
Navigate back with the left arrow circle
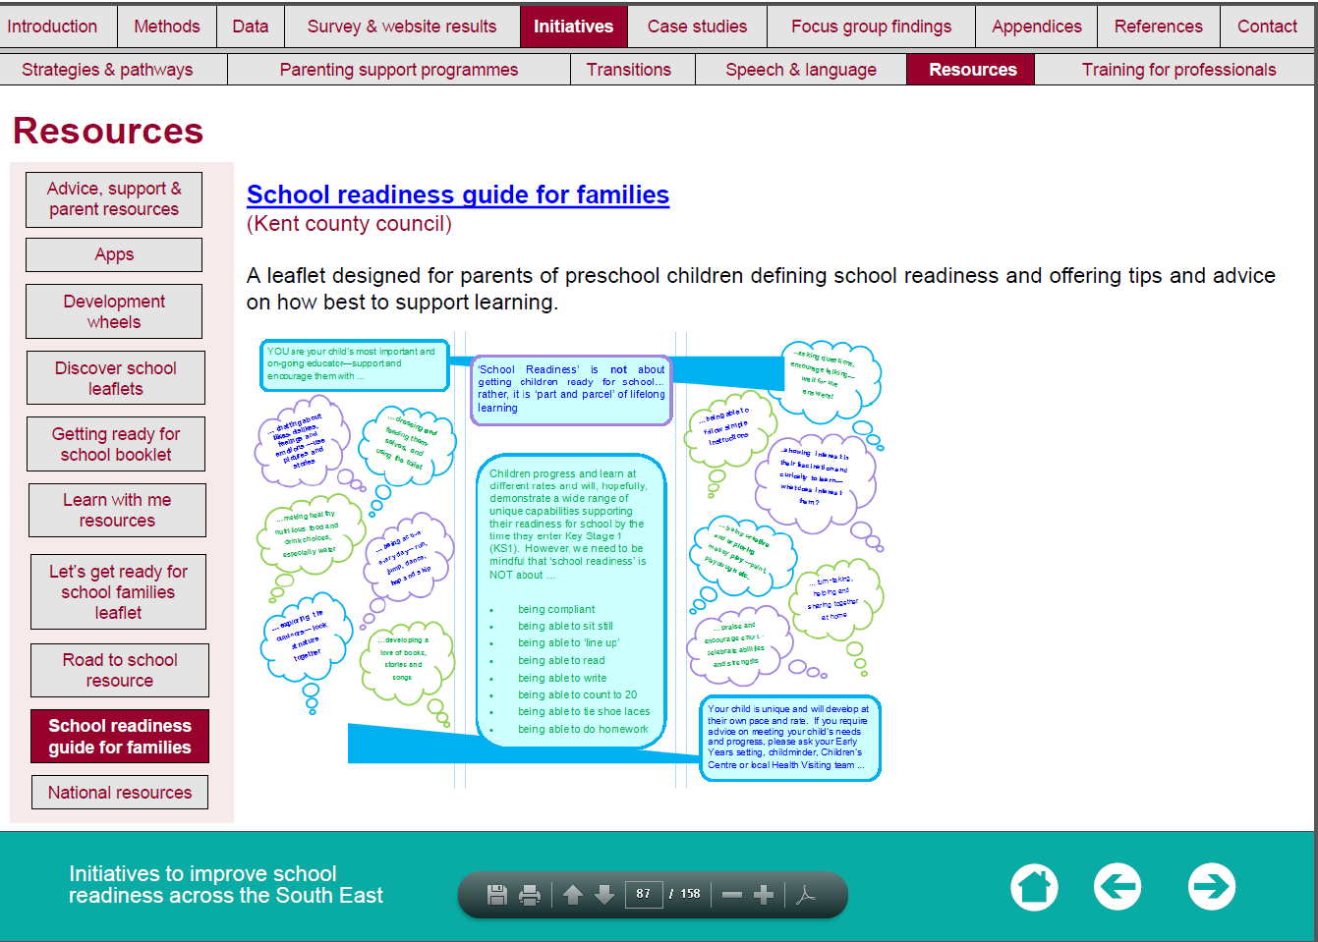(x=1117, y=887)
